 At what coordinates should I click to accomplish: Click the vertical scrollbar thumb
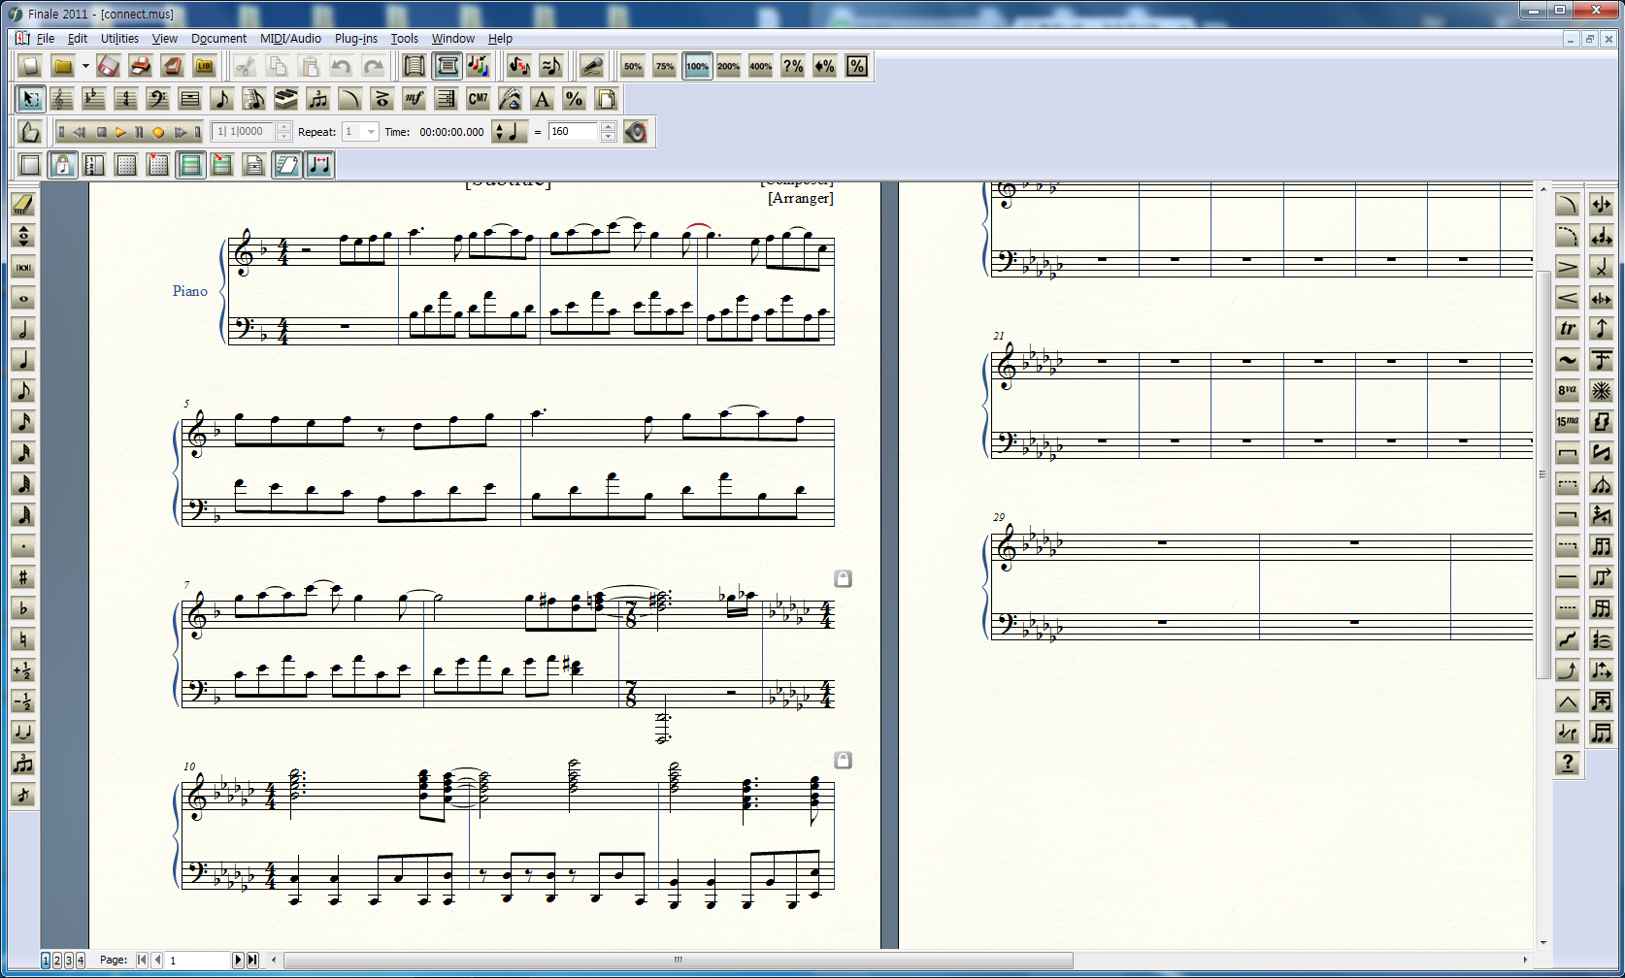click(1542, 474)
